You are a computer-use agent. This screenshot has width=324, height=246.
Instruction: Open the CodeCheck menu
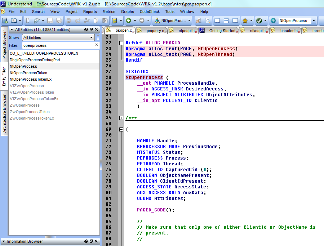pos(150,12)
